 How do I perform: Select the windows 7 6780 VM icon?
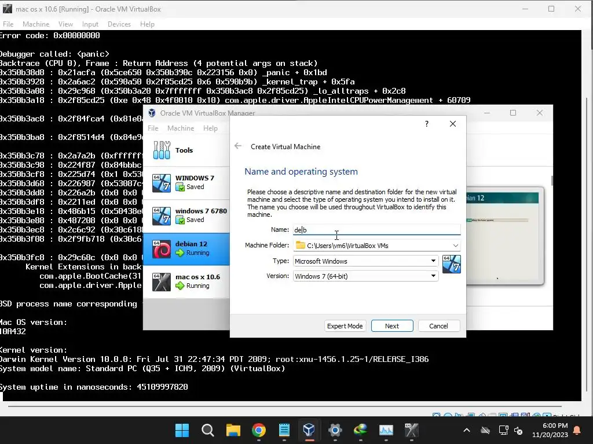[x=162, y=216]
